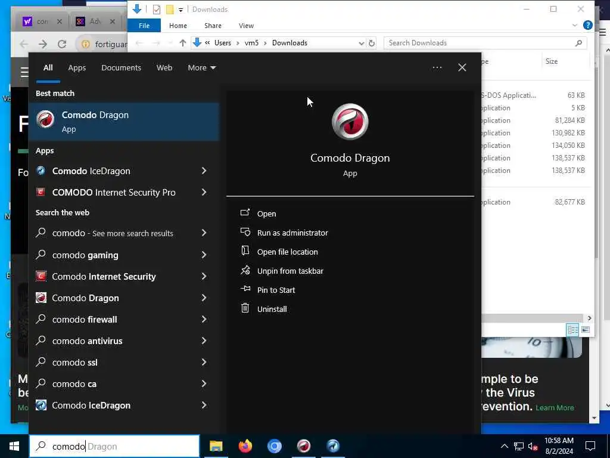This screenshot has height=458, width=610.
Task: Open the Explorer address bar history dropdown
Action: [x=362, y=43]
